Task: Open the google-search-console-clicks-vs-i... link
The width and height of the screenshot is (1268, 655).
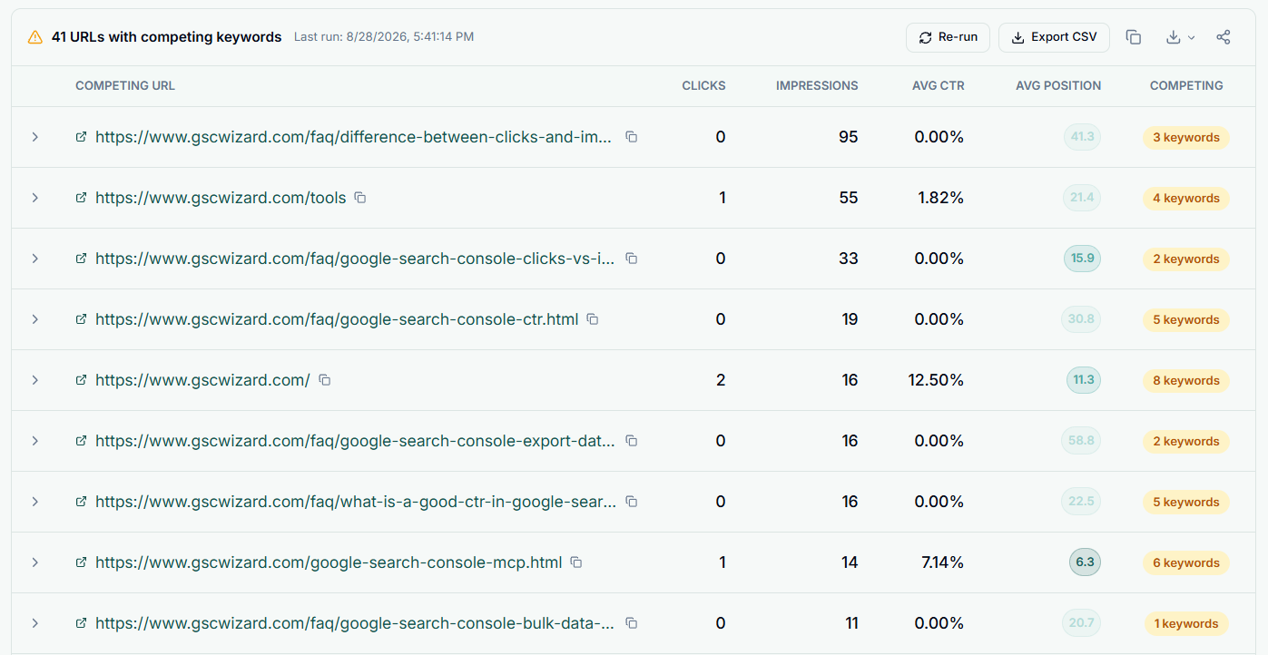Action: [x=355, y=259]
